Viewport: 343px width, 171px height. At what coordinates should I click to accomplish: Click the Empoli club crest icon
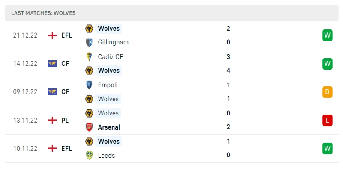pos(89,85)
